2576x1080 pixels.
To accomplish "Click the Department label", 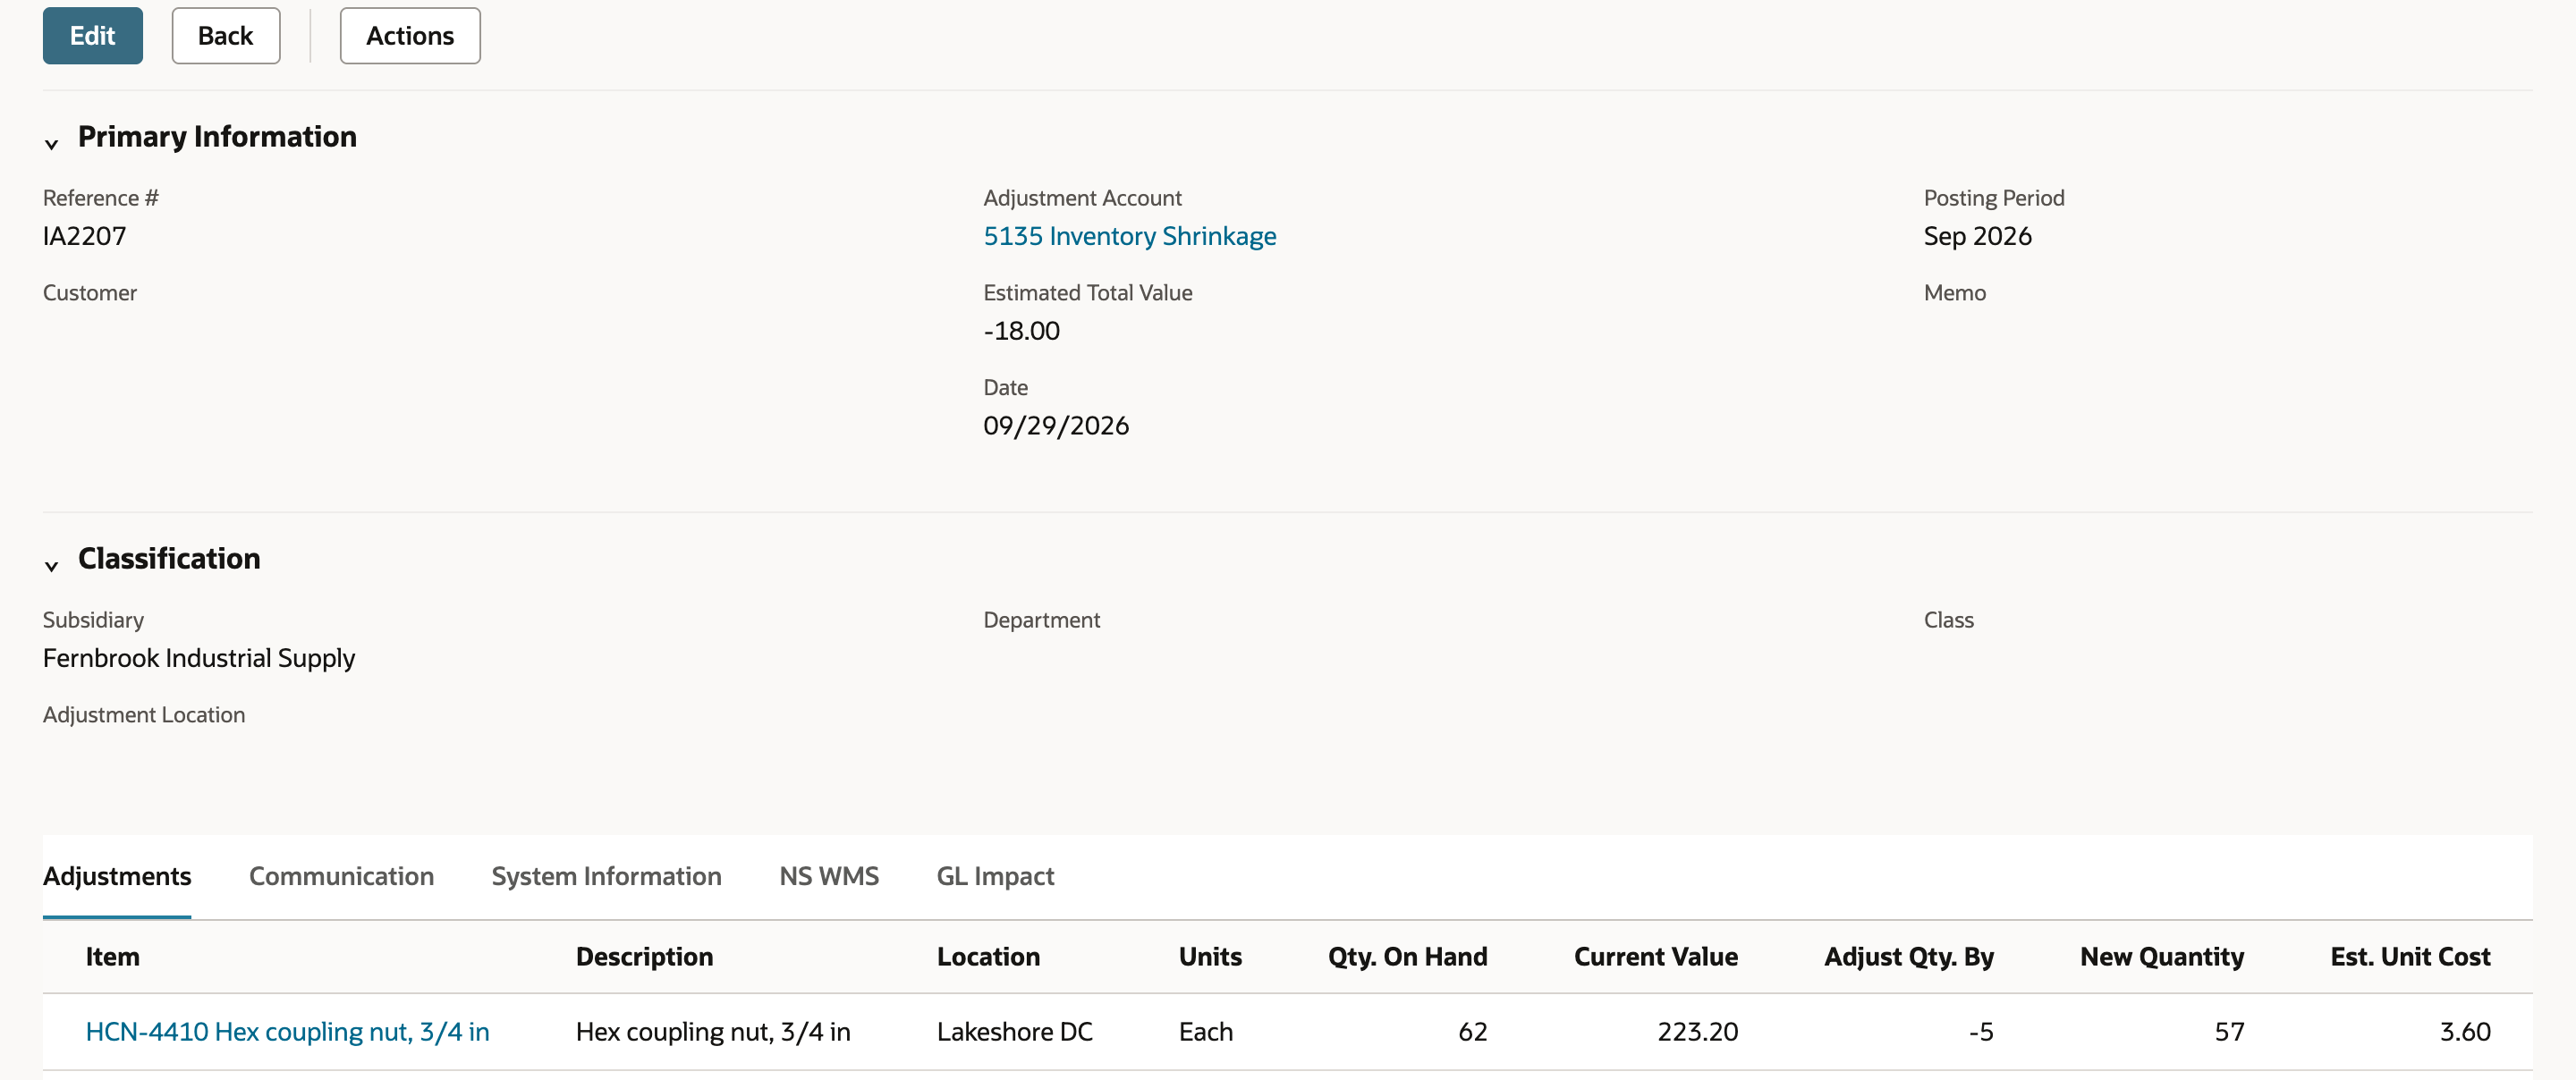I will pyautogui.click(x=1041, y=620).
